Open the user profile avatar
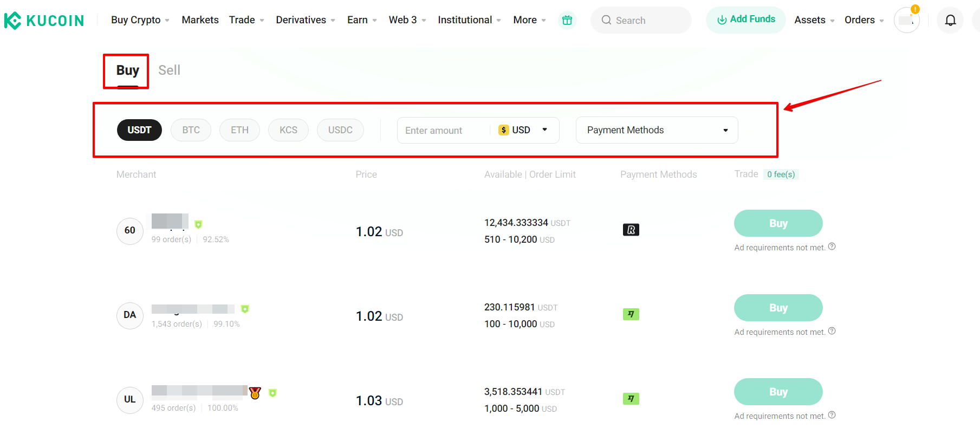The width and height of the screenshot is (980, 441). pyautogui.click(x=906, y=20)
